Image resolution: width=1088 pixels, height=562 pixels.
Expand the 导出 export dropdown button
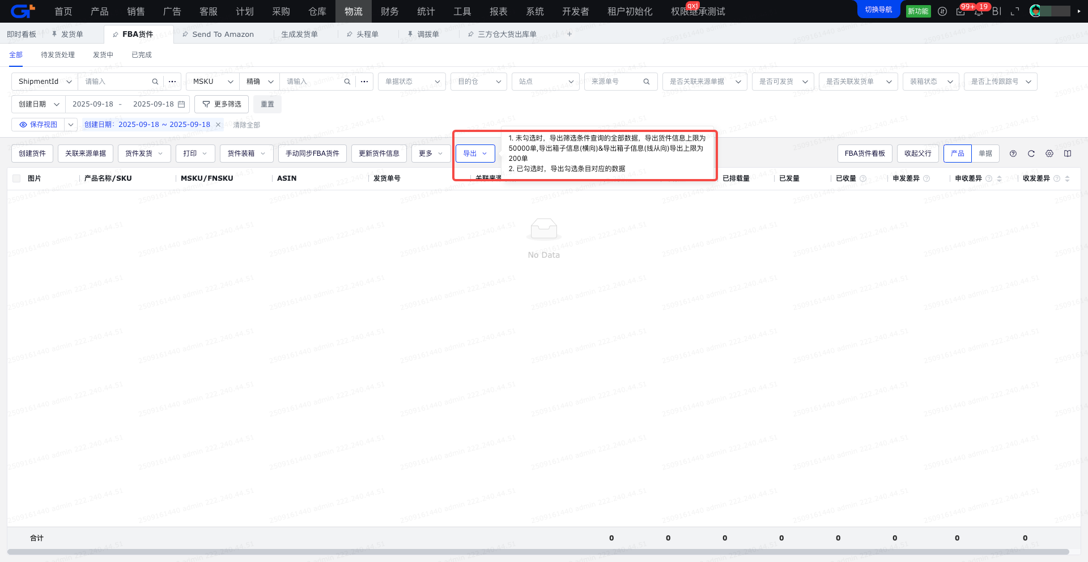click(x=475, y=154)
